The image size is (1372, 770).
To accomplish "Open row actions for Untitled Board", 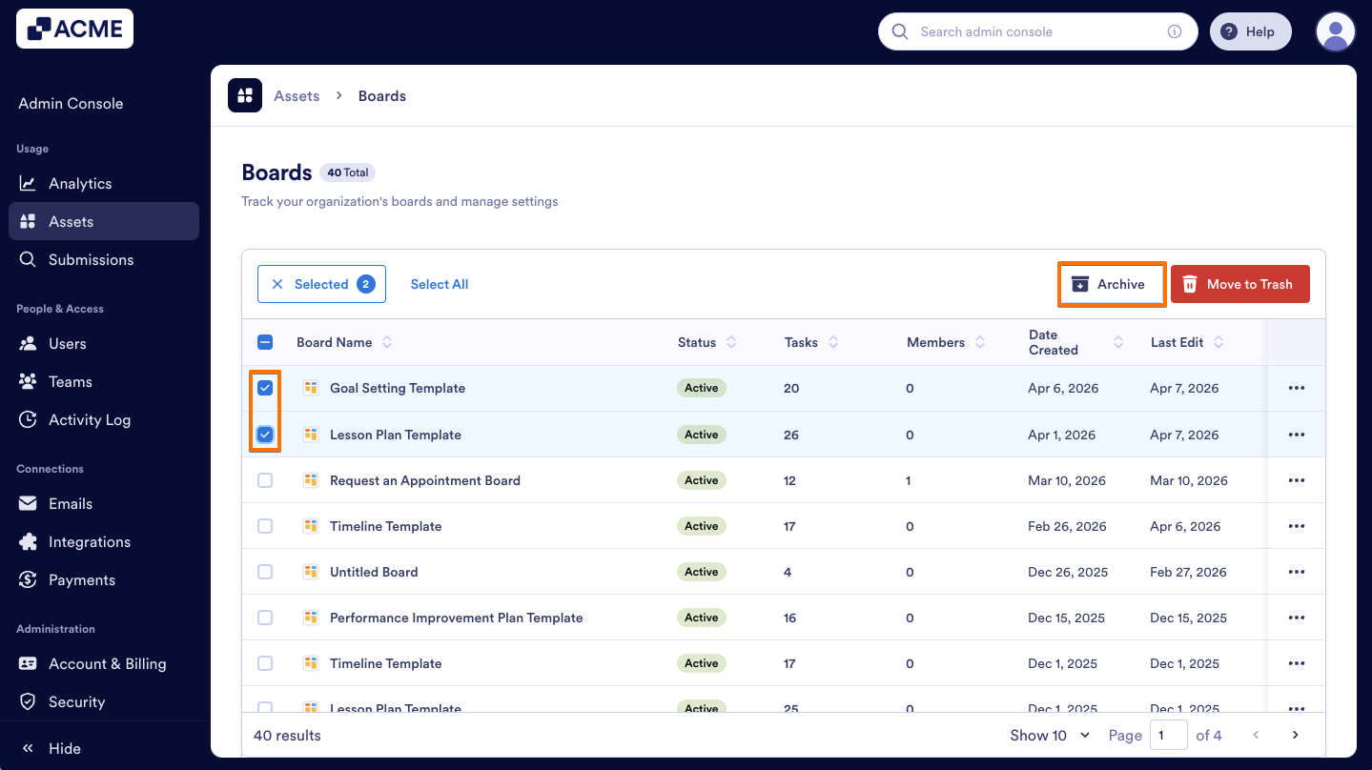I will pyautogui.click(x=1296, y=571).
